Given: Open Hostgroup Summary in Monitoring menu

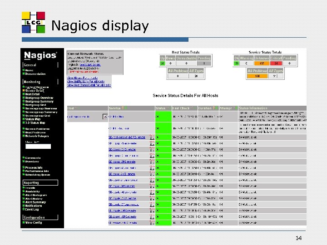Looking at the screenshot, I should [x=39, y=101].
